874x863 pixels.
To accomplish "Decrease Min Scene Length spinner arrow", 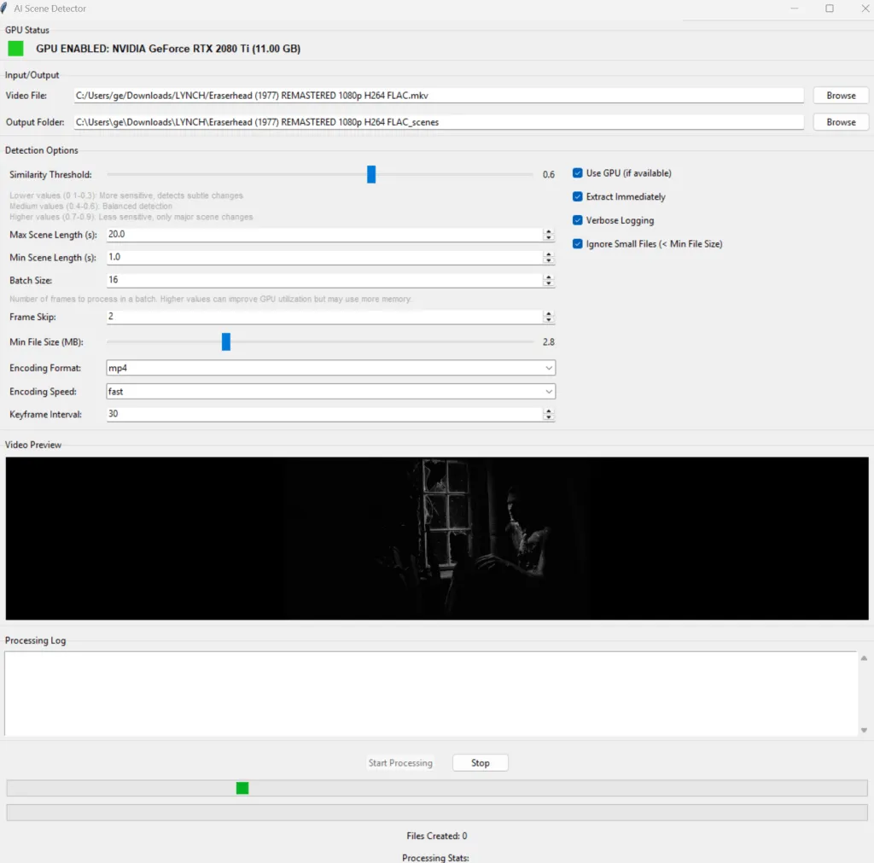I will tap(548, 260).
